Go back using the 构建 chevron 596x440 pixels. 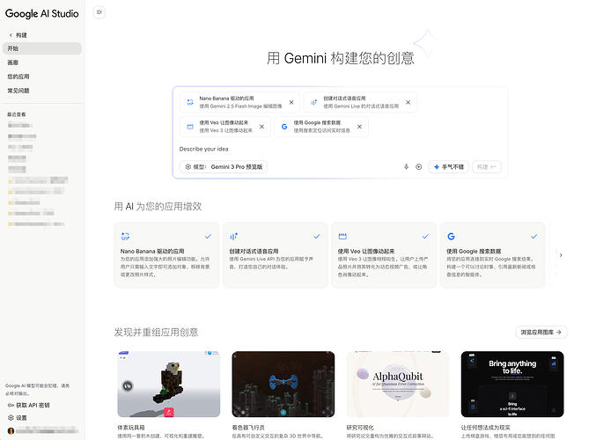click(11, 35)
